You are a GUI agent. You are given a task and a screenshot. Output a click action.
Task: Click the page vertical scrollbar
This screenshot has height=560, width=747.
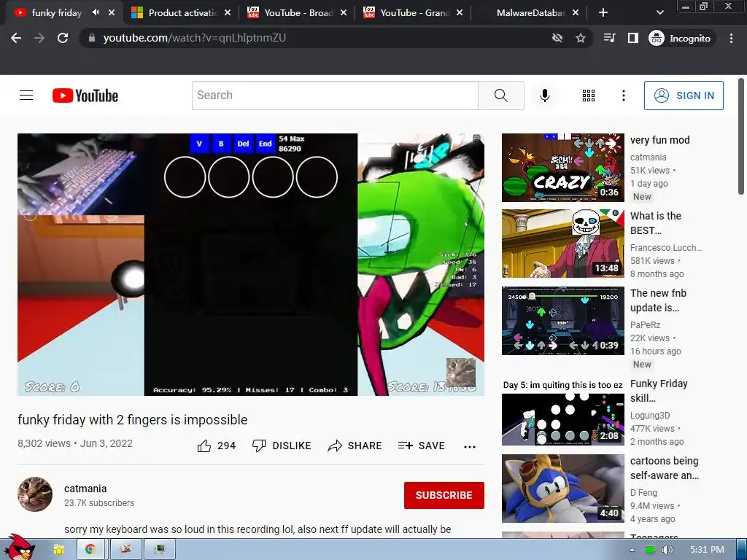(x=741, y=136)
